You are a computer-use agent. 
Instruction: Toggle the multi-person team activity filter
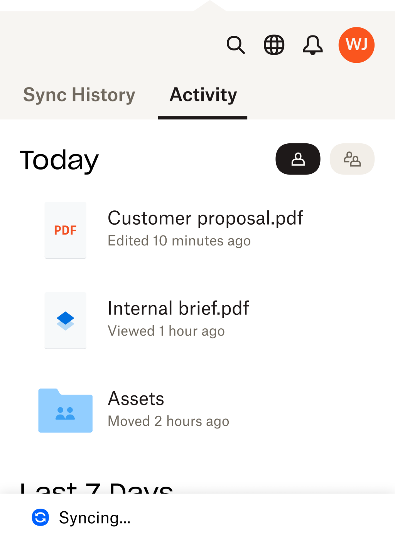pyautogui.click(x=352, y=159)
